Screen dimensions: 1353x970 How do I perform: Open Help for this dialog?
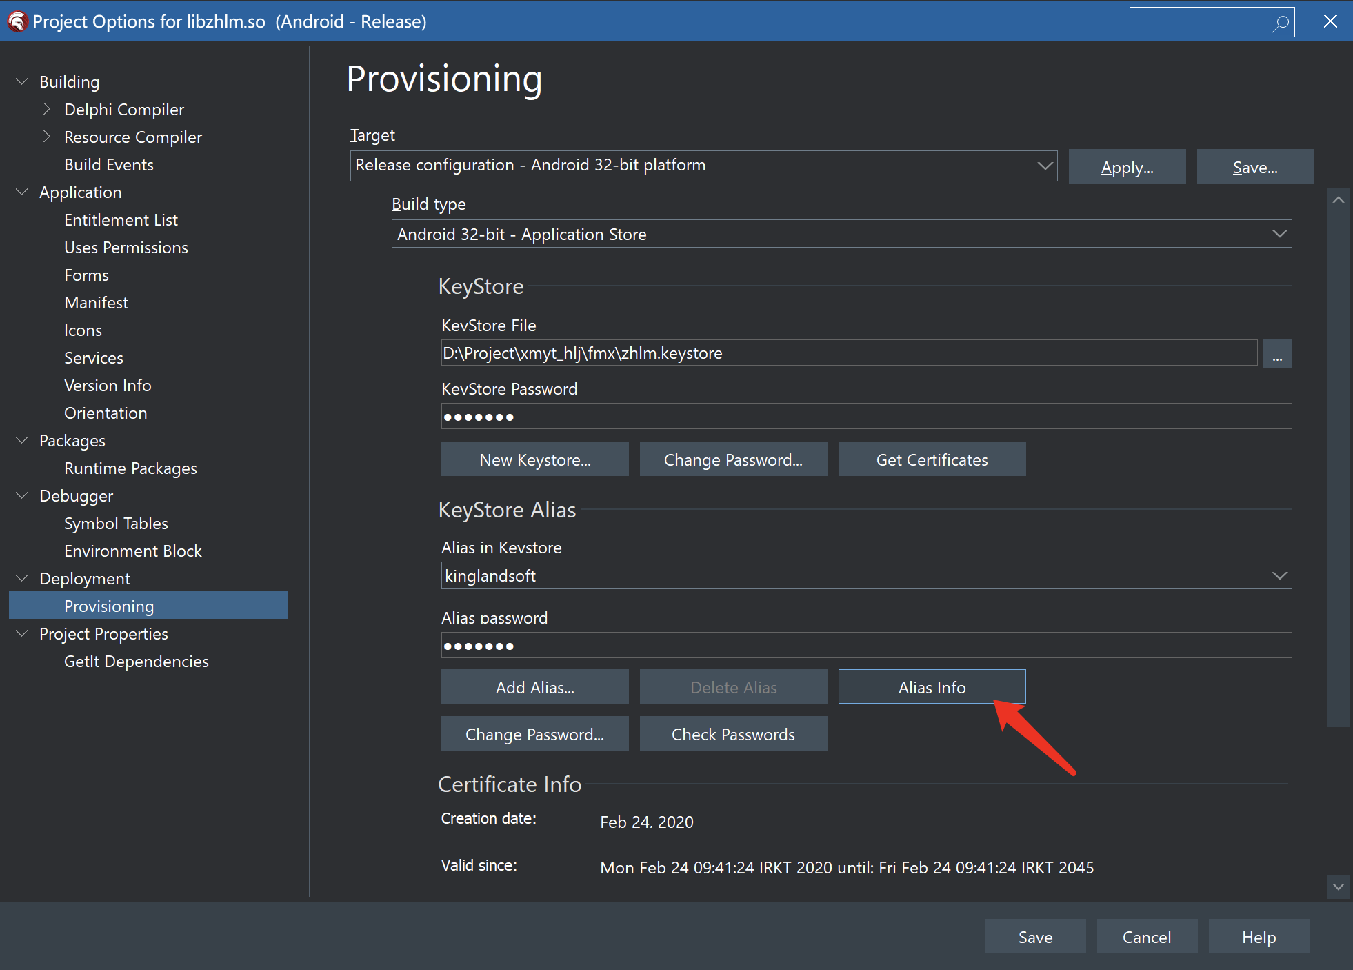click(x=1259, y=936)
